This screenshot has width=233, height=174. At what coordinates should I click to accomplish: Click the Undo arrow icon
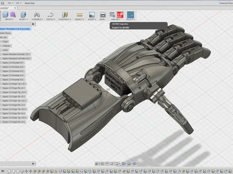(x=10, y=3)
